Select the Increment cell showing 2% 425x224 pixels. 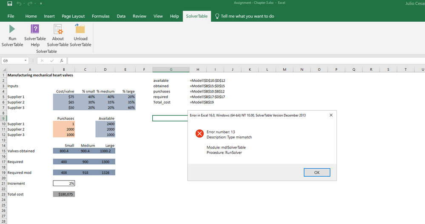64,184
